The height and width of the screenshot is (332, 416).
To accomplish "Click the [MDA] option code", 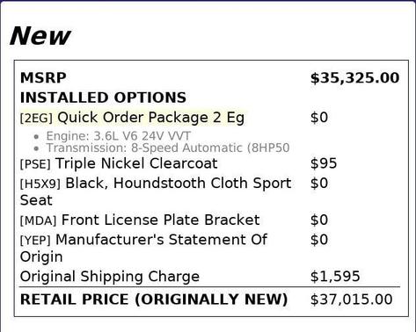I will [x=38, y=220].
